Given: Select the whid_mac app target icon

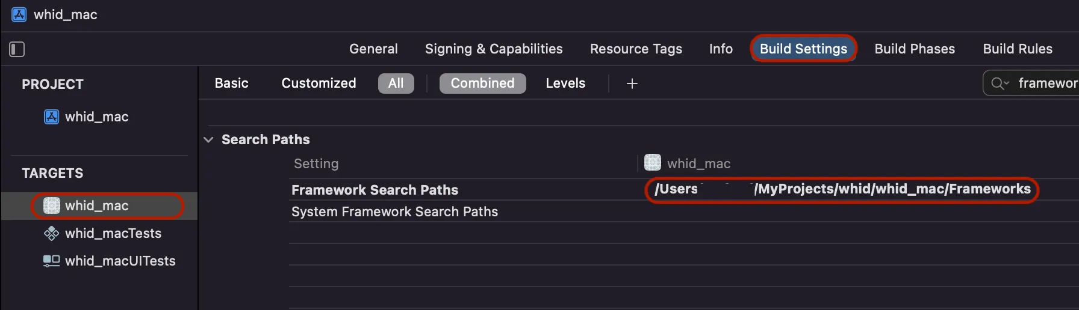Looking at the screenshot, I should coord(52,205).
